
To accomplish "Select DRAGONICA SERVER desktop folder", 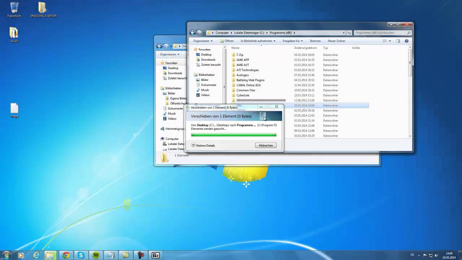I will pos(43,10).
